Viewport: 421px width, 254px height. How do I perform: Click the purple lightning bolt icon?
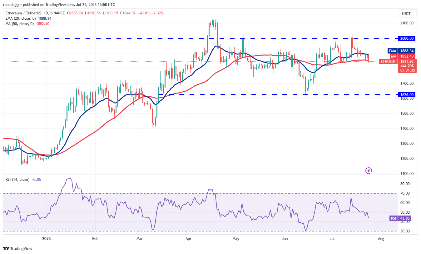[369, 170]
